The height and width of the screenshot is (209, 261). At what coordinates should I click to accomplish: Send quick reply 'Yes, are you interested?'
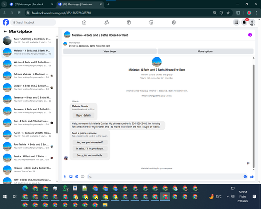(x=90, y=142)
